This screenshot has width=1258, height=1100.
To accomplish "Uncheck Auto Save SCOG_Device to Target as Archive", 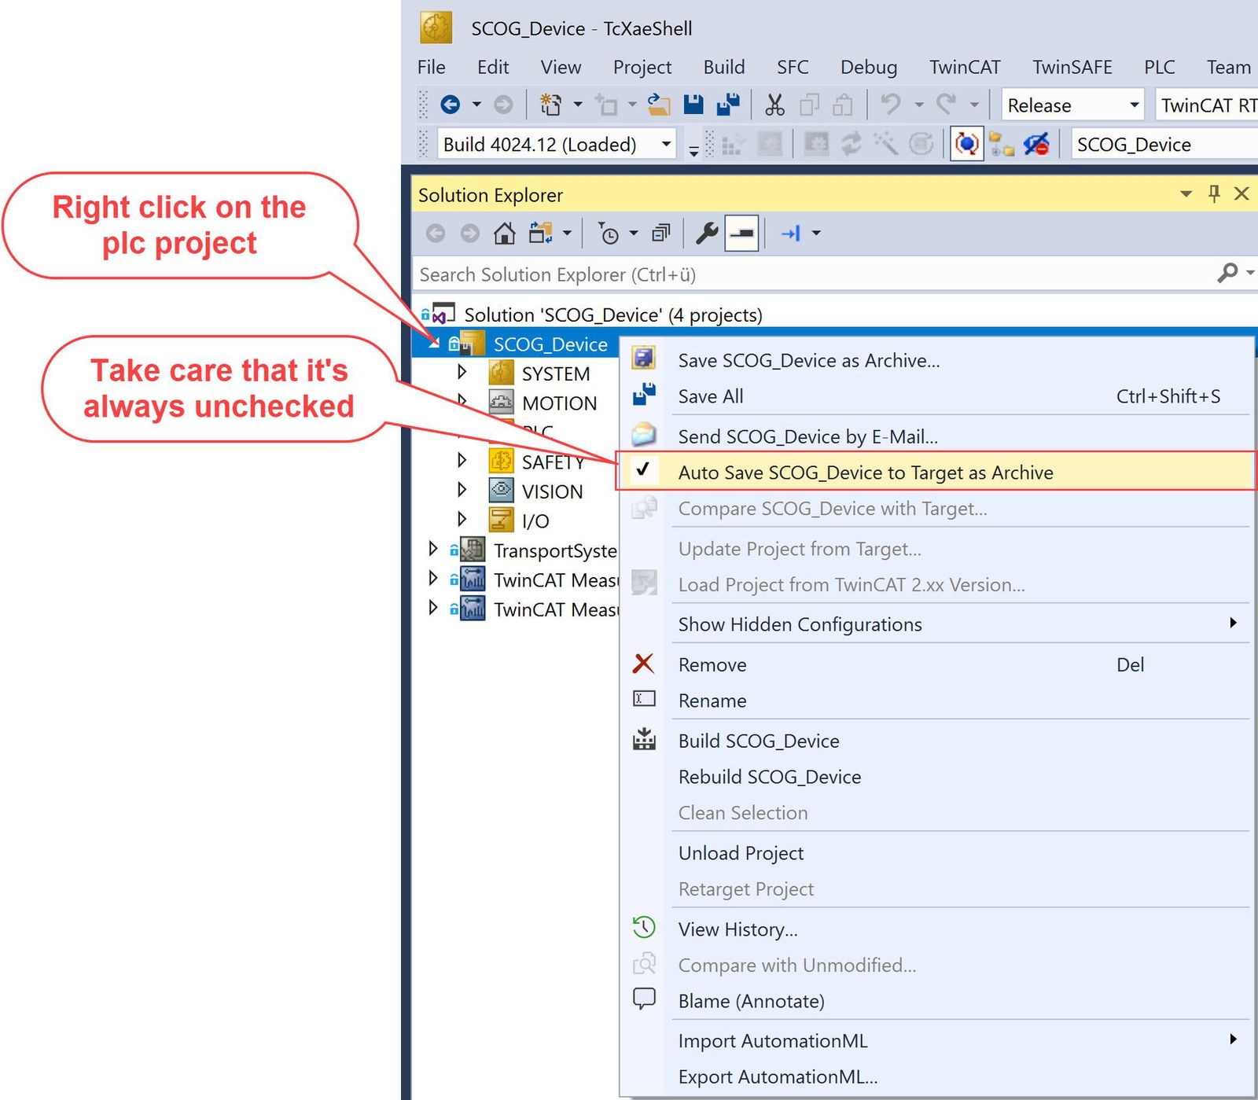I will [936, 472].
